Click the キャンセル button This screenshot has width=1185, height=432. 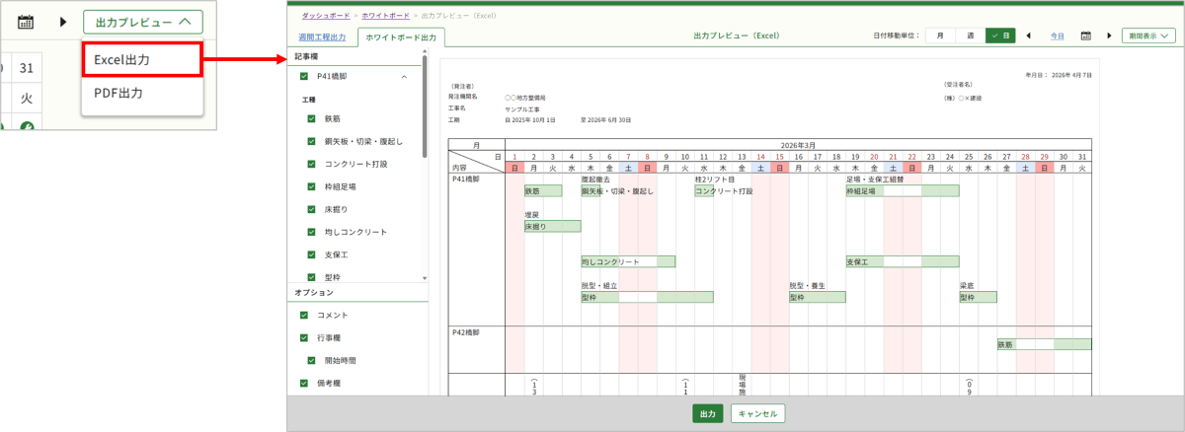coord(758,413)
